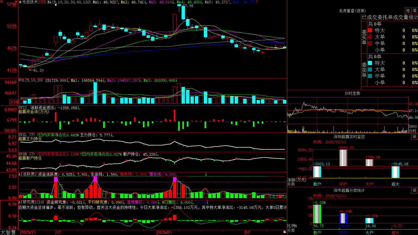418x235 pixels.
Task: Click the 近期大资金总体偏多 analysis text line
Action: (153, 207)
